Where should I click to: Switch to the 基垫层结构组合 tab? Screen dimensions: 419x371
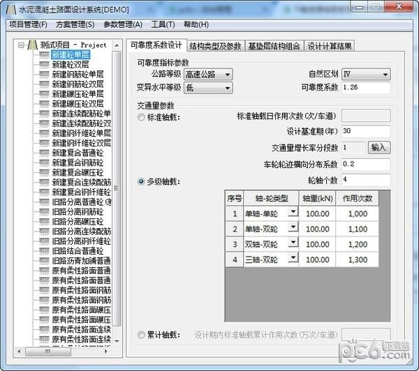pos(274,46)
